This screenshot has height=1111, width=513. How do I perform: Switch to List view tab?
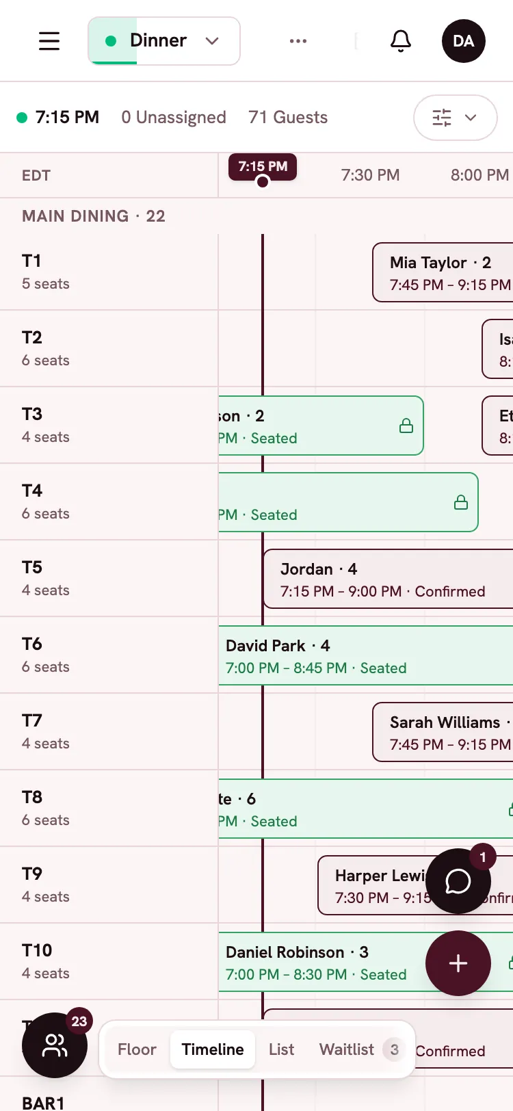coord(281,1049)
